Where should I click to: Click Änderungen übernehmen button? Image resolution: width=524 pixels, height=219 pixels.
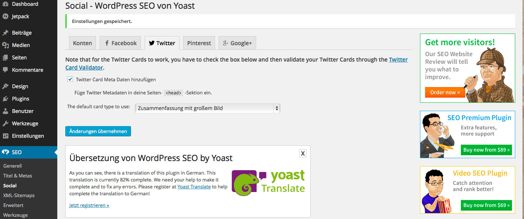[98, 131]
